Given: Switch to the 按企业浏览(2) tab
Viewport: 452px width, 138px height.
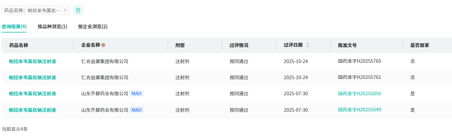Looking at the screenshot, I should point(93,27).
